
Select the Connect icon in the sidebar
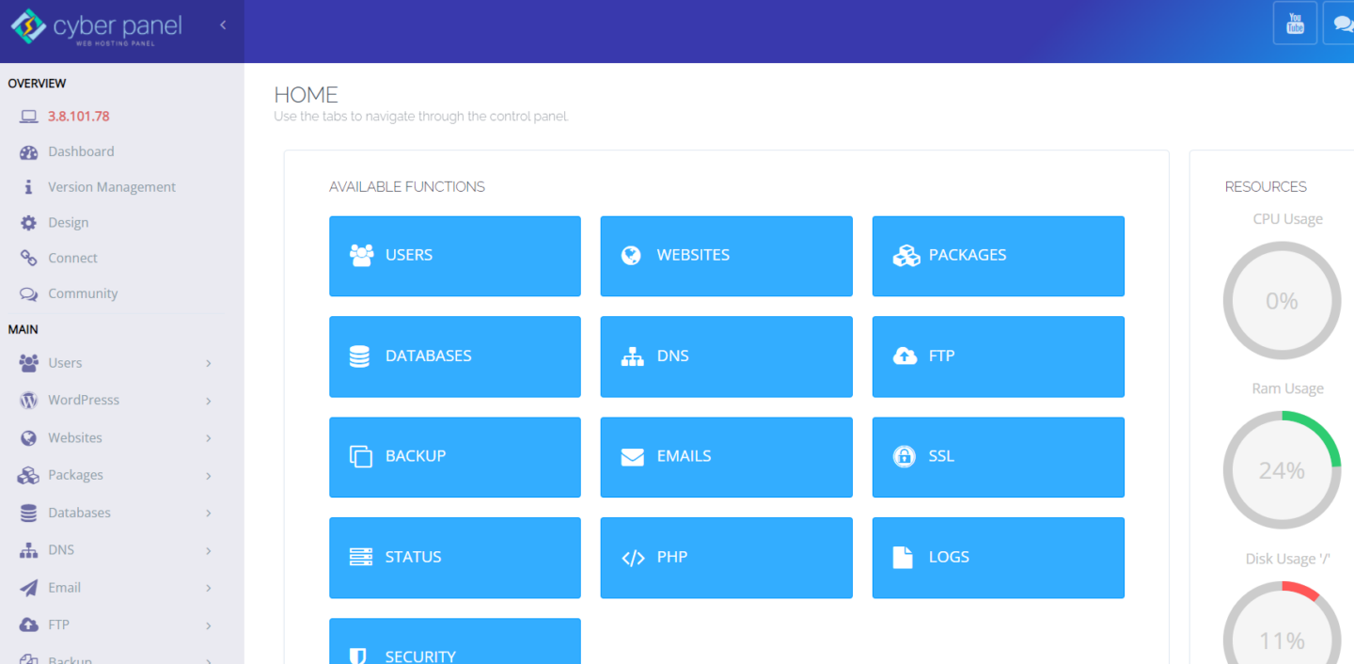point(26,258)
